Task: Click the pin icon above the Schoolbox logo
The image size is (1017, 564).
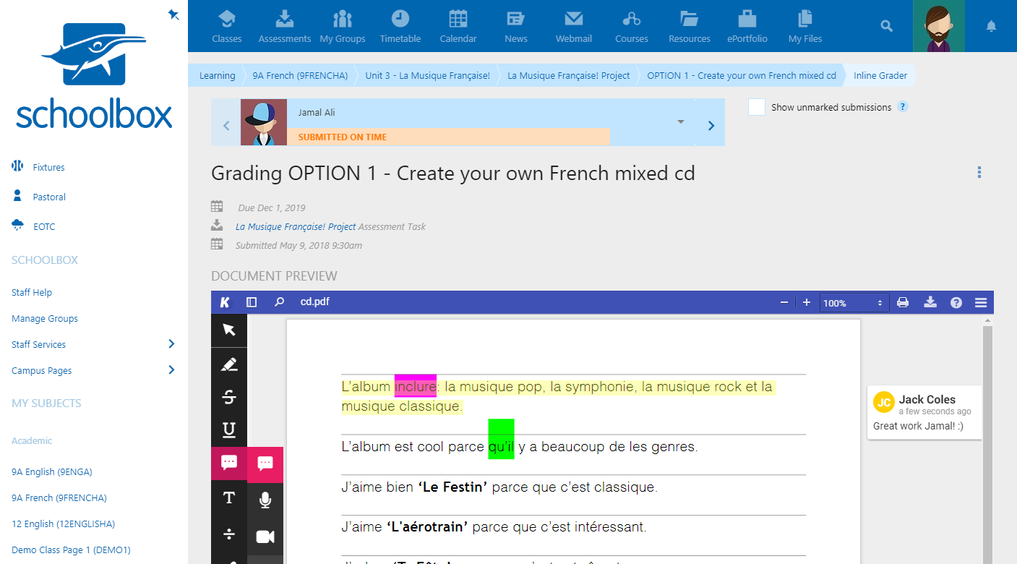Action: 173,14
